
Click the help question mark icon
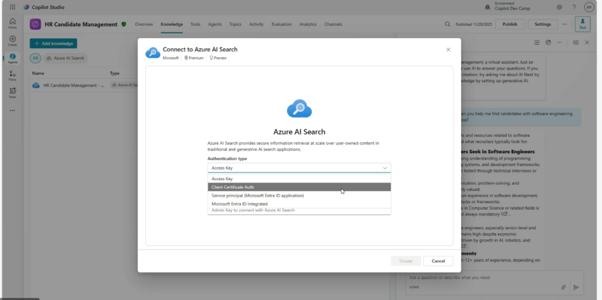pos(574,7)
